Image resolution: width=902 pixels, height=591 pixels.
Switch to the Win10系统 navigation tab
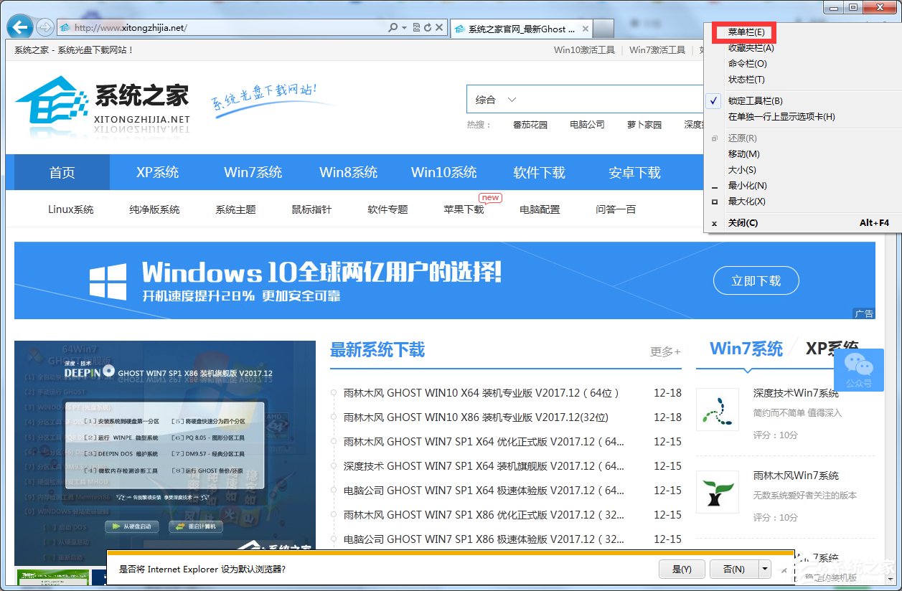pyautogui.click(x=443, y=172)
